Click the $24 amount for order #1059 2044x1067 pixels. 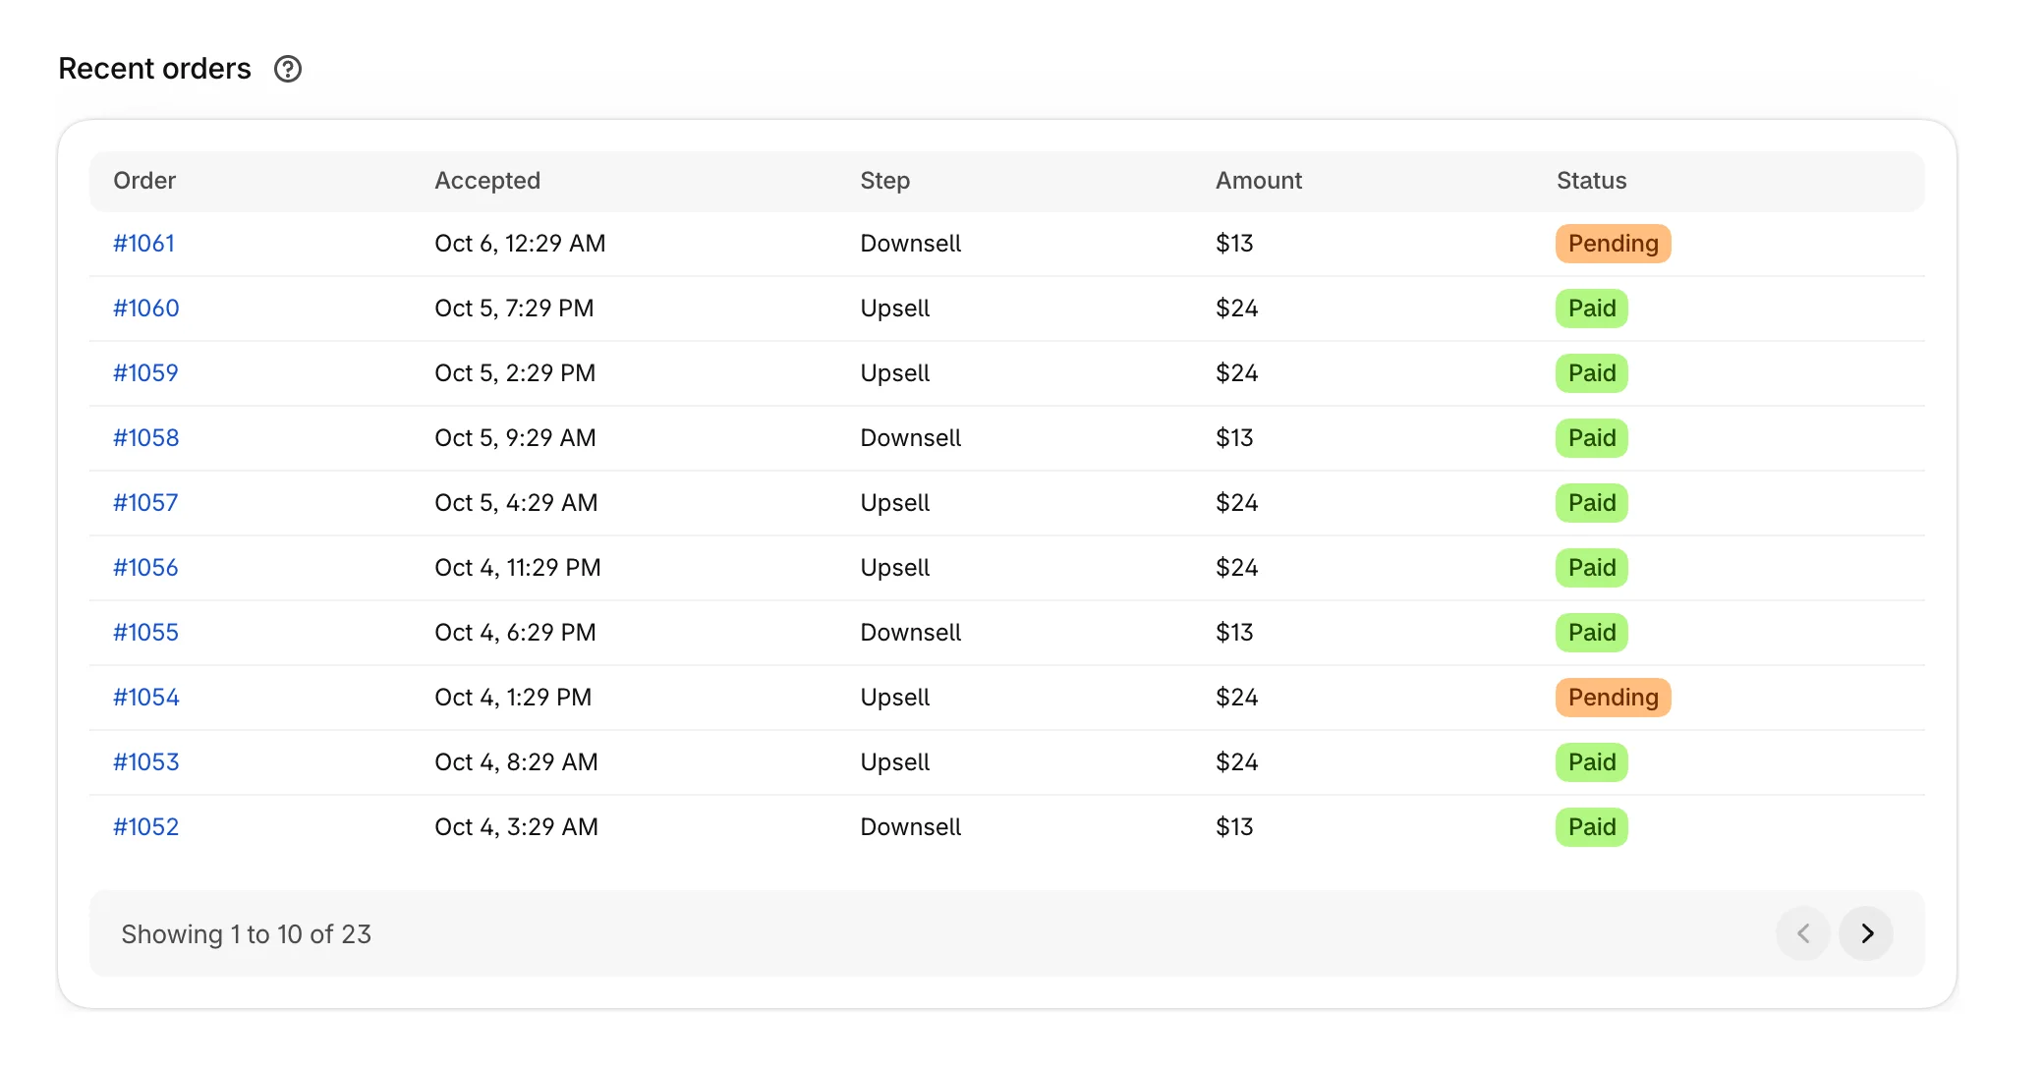(1237, 373)
